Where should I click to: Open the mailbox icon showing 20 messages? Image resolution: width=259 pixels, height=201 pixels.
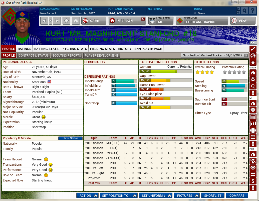tap(253, 79)
